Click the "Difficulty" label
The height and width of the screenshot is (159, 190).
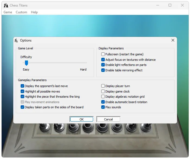tap(26, 57)
